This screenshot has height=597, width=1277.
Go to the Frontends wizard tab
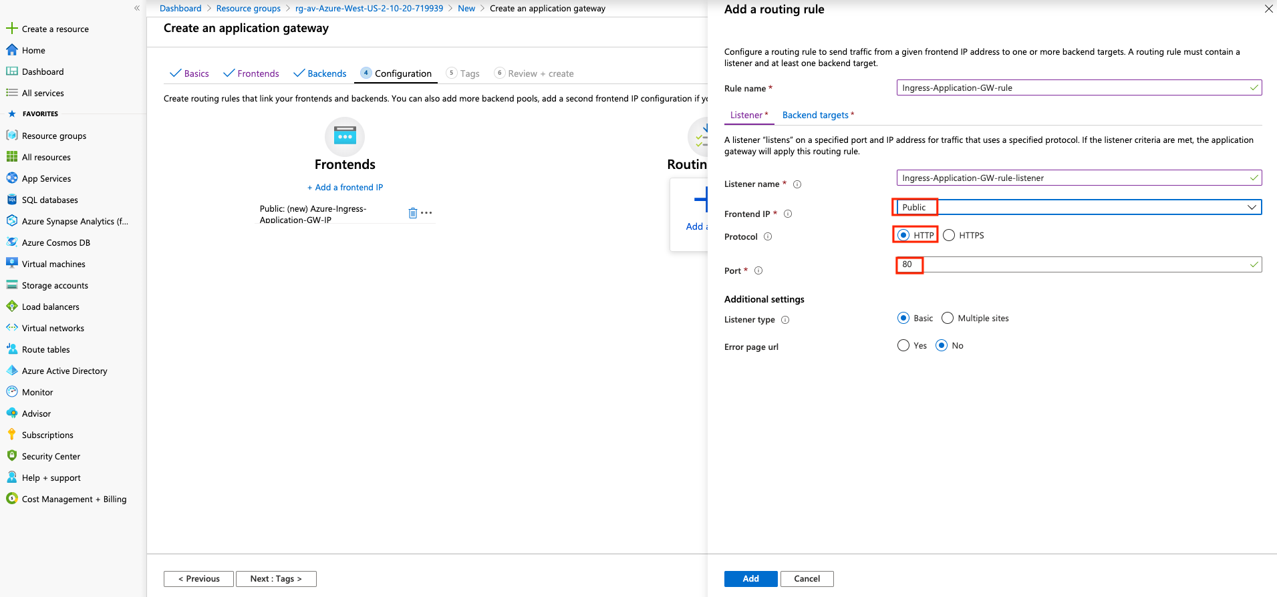251,73
